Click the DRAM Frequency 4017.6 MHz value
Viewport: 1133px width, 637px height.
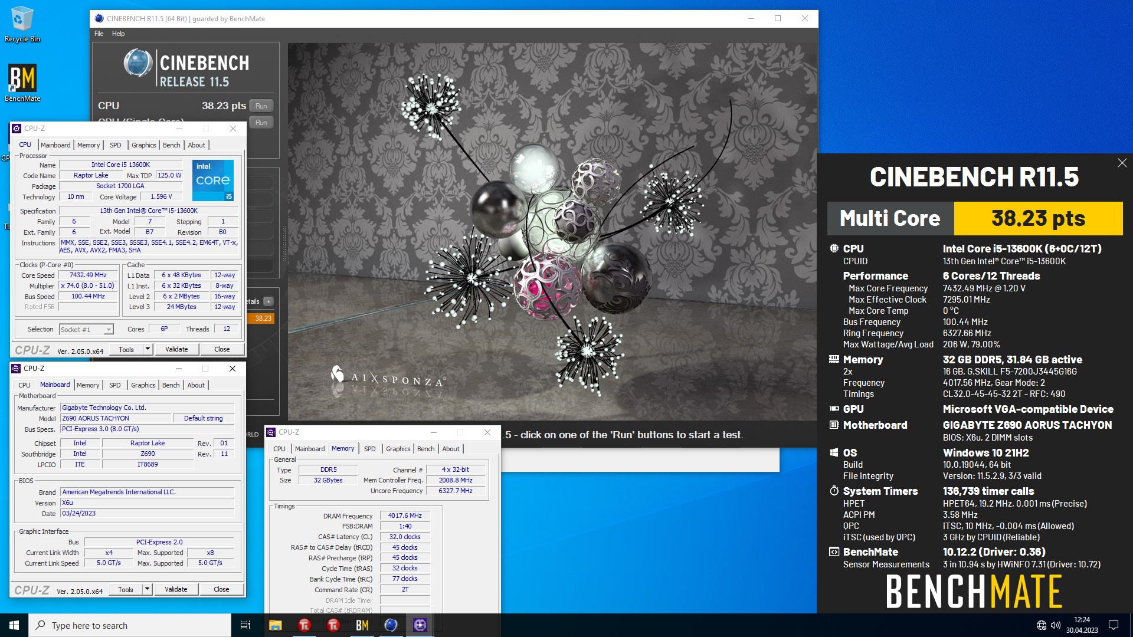tap(405, 515)
